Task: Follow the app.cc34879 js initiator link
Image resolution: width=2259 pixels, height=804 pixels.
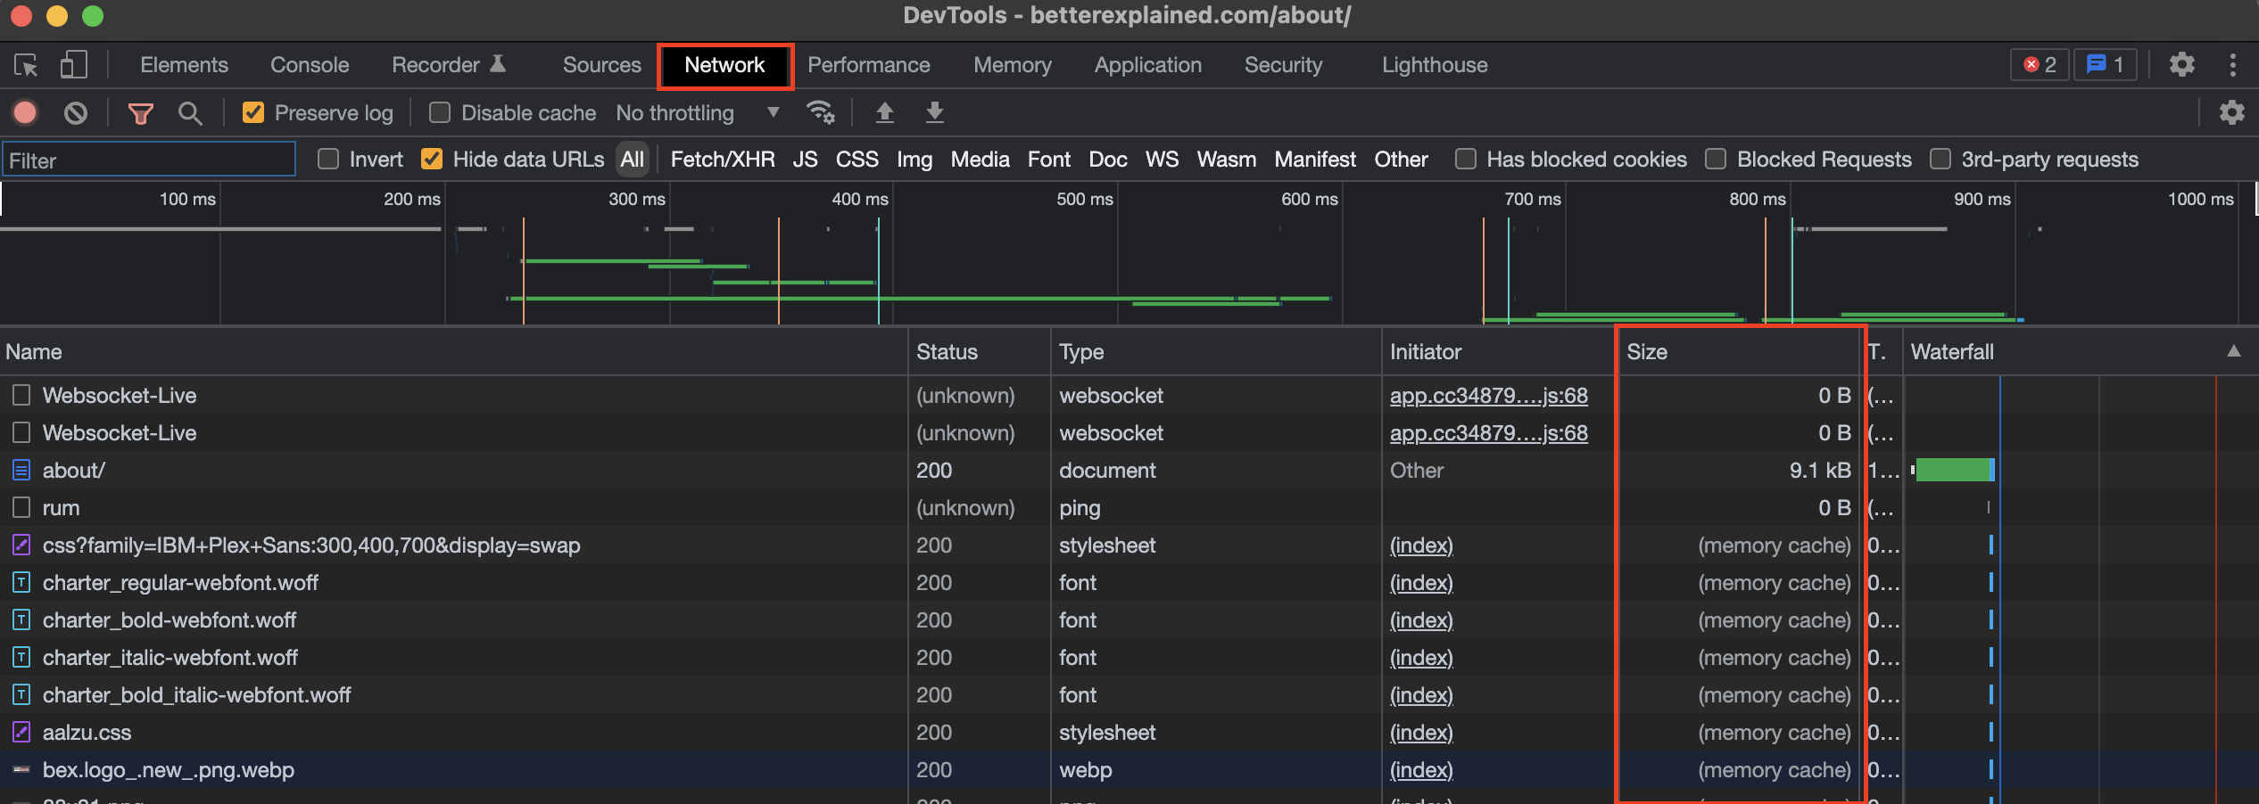Action: coord(1488,395)
